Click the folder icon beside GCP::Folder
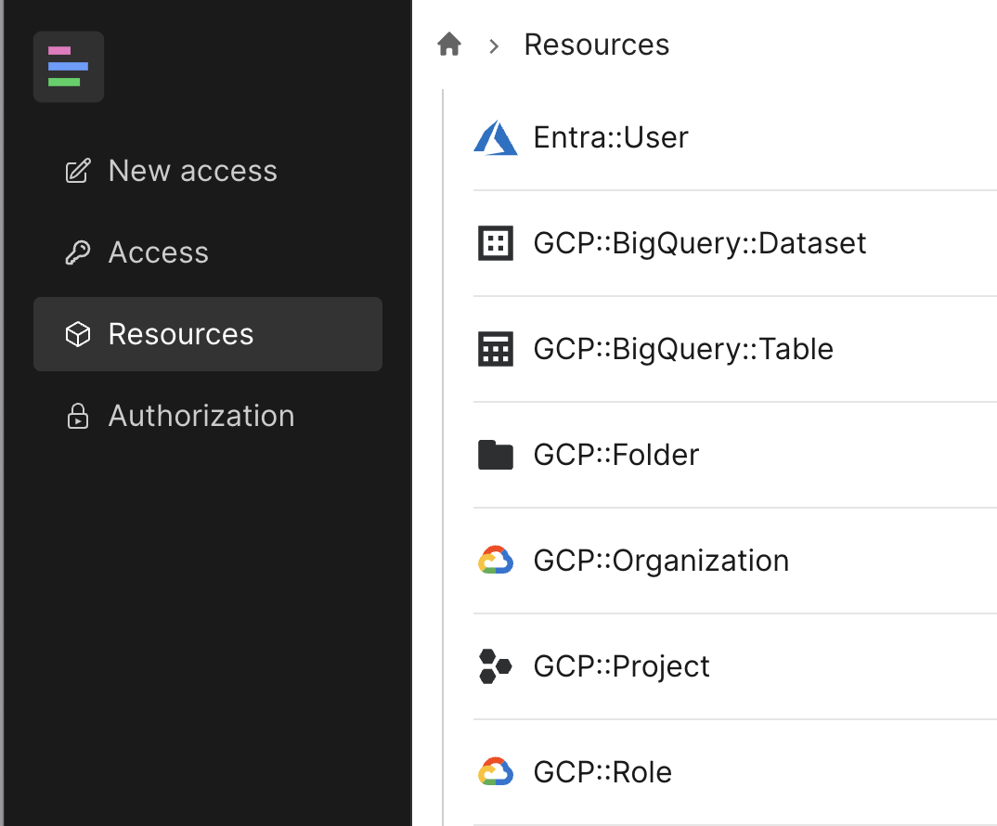997x826 pixels. coord(496,455)
